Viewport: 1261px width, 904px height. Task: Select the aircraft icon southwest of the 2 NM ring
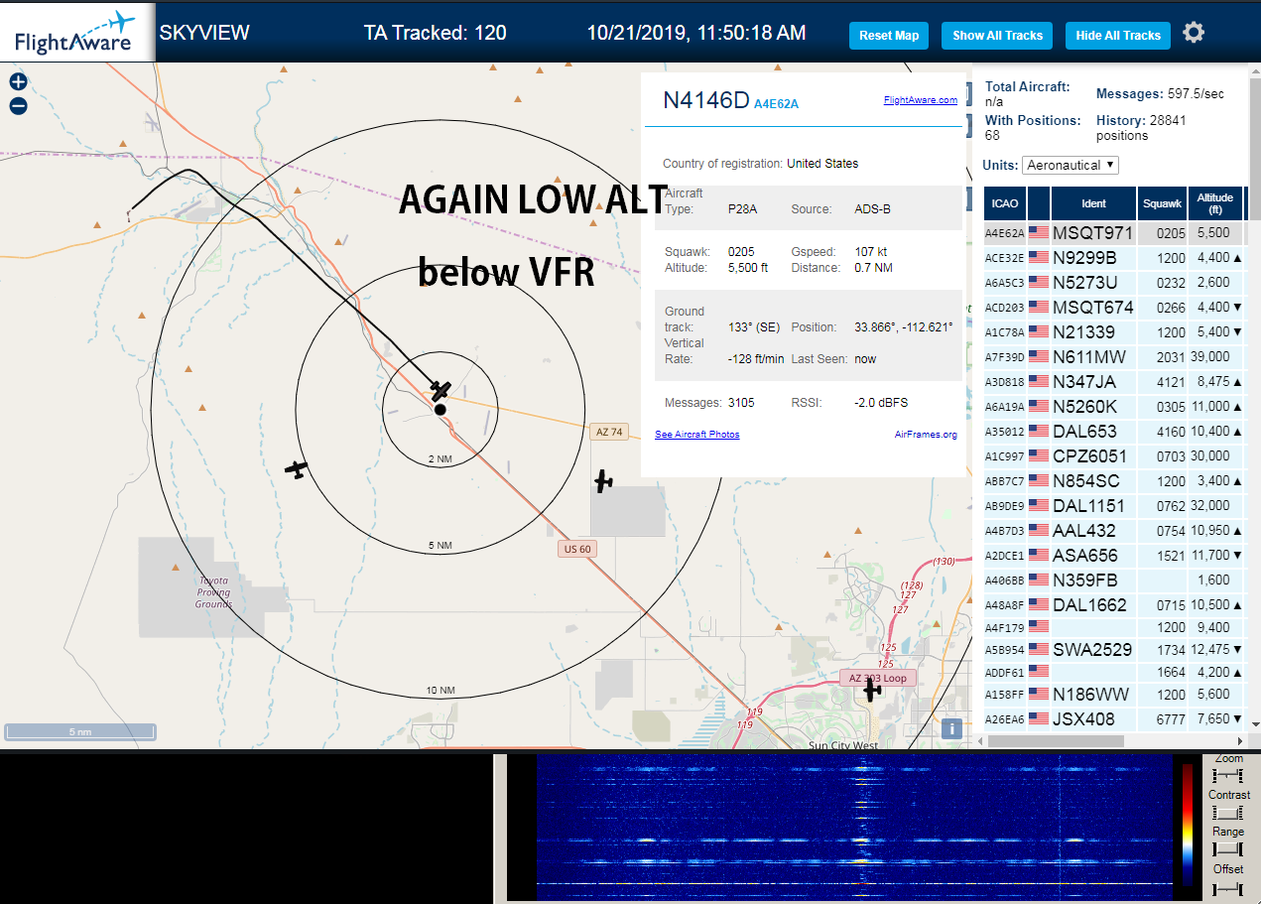pyautogui.click(x=296, y=468)
